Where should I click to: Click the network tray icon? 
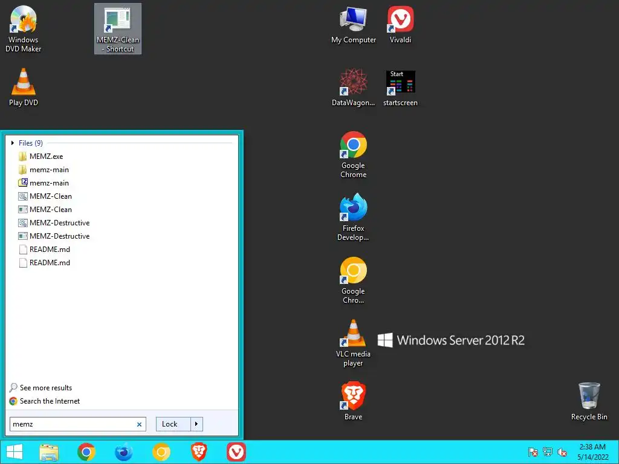(x=548, y=452)
